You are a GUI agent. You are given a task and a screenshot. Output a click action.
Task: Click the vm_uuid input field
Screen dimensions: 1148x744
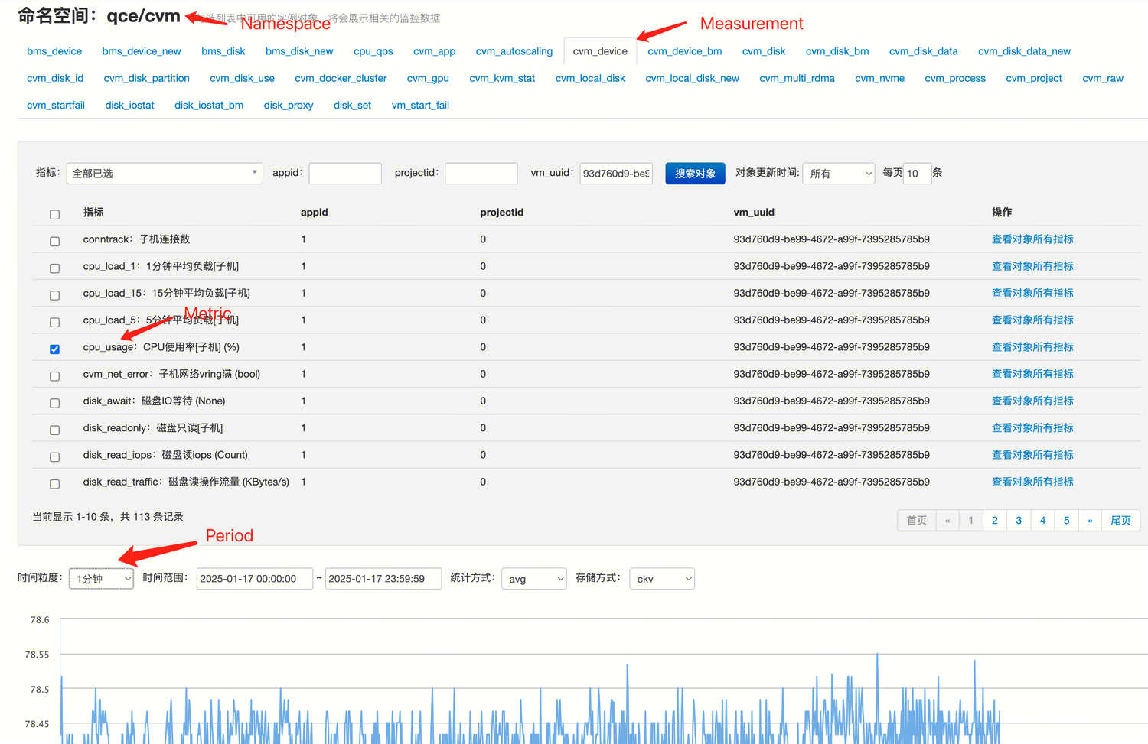(615, 174)
